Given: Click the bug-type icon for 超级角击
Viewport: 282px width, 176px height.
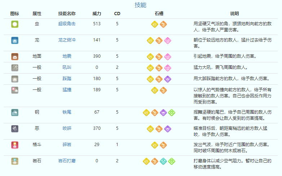Looking at the screenshot, I should (x=15, y=24).
